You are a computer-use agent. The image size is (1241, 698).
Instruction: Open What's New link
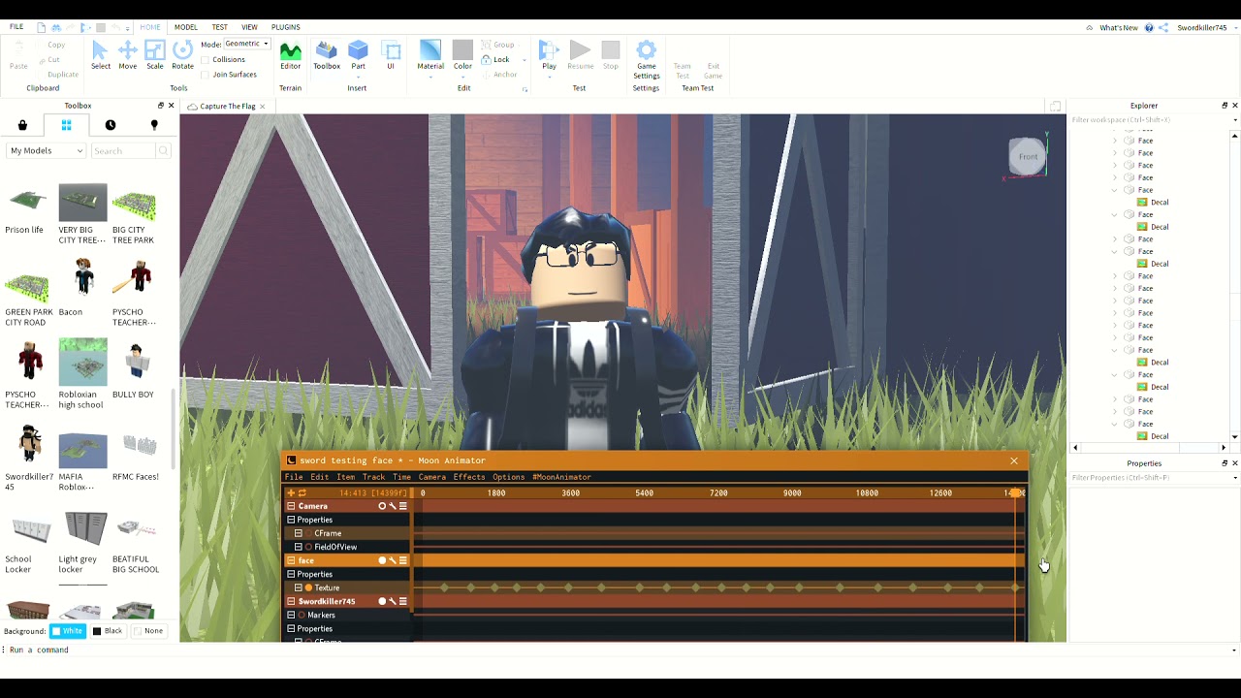tap(1119, 28)
